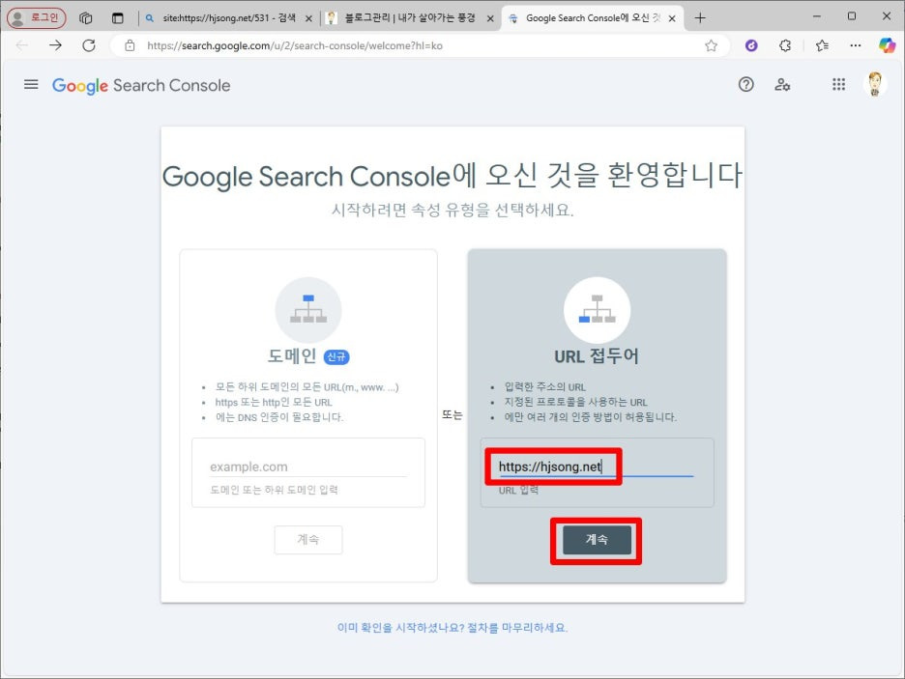Click the URL 접두어 property type icon
Image resolution: width=905 pixels, height=679 pixels.
click(x=597, y=310)
